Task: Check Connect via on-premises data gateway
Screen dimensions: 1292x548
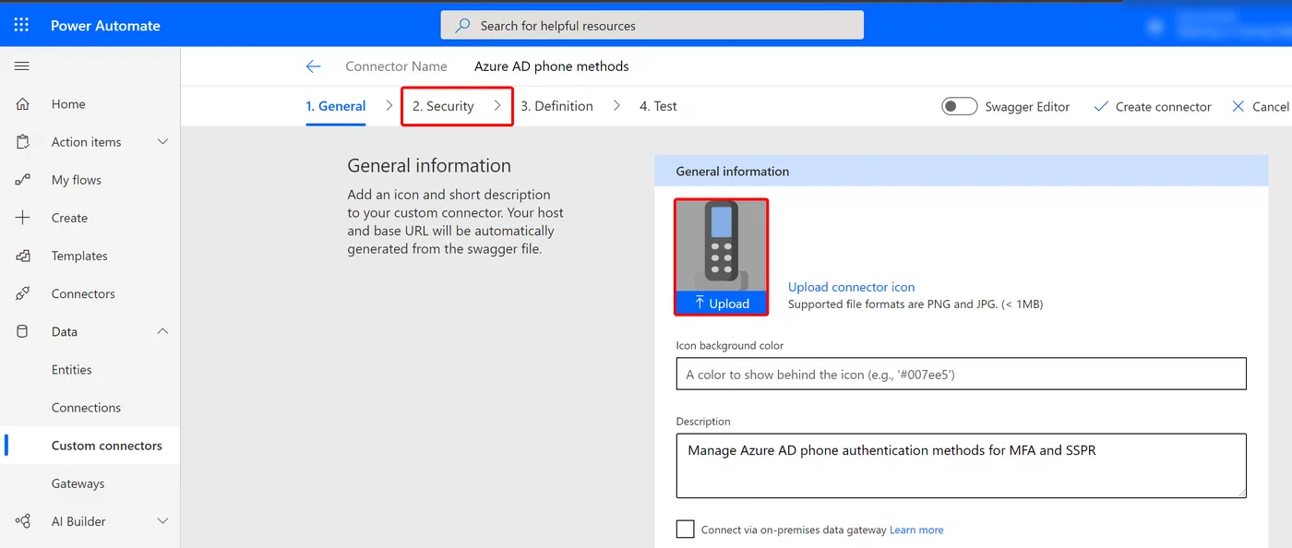Action: coord(685,530)
